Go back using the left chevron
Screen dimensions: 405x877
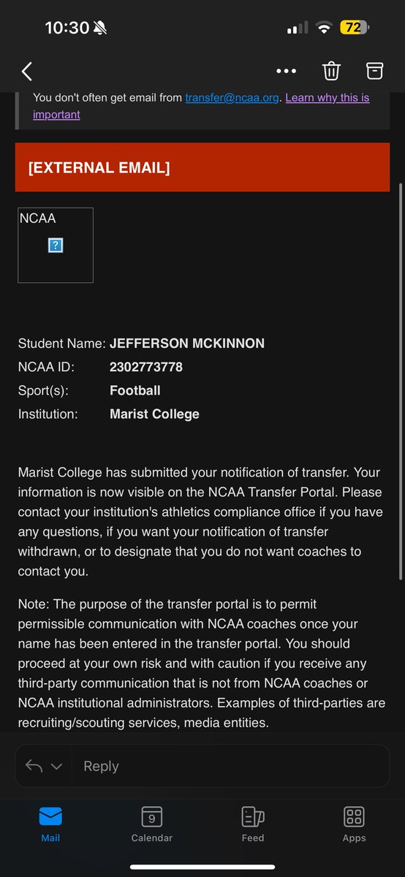point(27,71)
